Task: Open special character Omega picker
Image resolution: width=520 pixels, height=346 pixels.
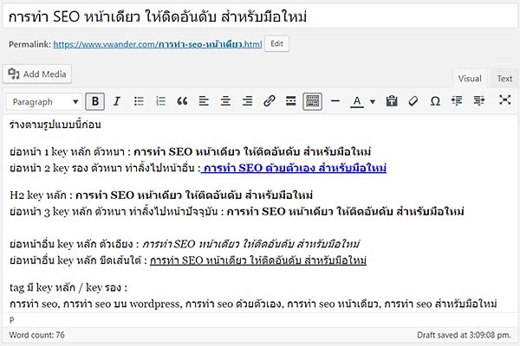Action: click(435, 101)
